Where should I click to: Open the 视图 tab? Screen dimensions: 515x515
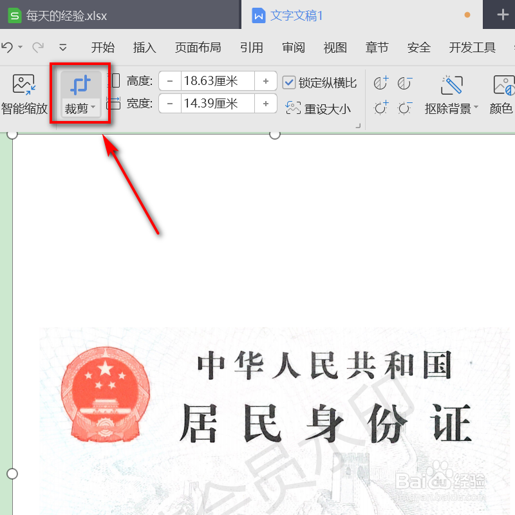[x=335, y=48]
